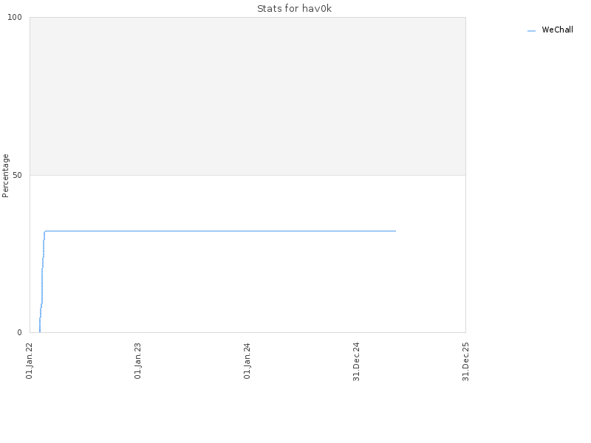Click the 01.Jan.23 date label
This screenshot has width=591, height=443.
click(x=138, y=360)
